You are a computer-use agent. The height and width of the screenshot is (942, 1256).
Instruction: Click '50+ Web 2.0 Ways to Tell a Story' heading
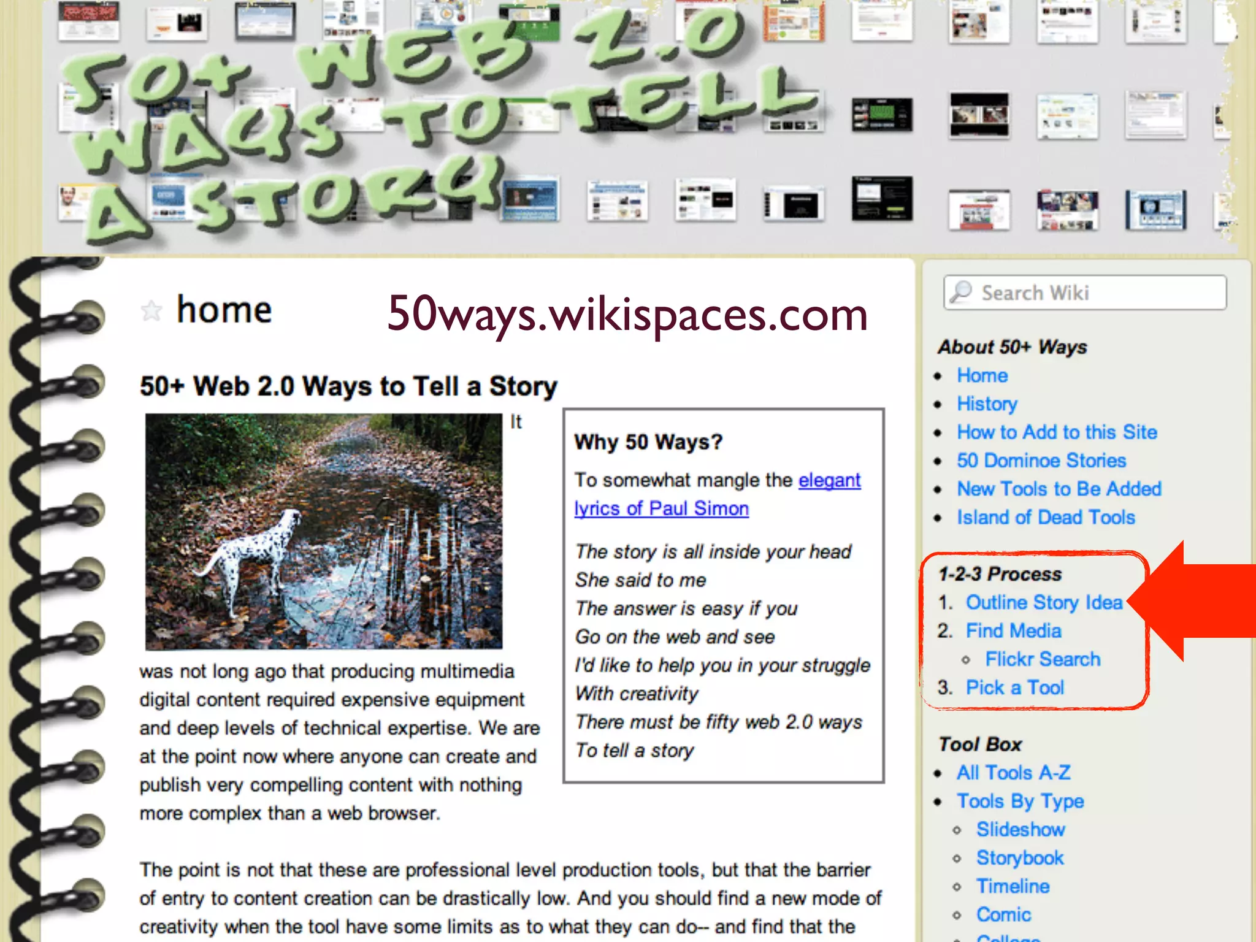(348, 386)
